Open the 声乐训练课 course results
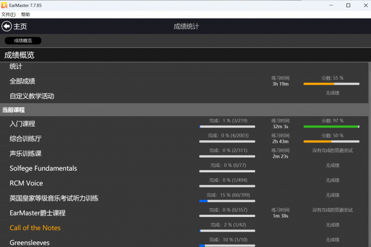Screen dimensions: 371x247 [26, 154]
